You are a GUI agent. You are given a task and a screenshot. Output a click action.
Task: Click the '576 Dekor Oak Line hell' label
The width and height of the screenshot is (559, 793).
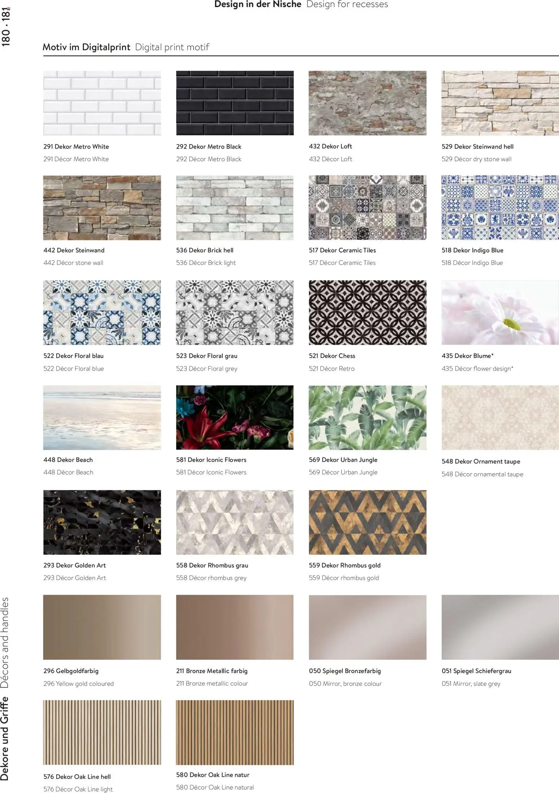pyautogui.click(x=77, y=776)
